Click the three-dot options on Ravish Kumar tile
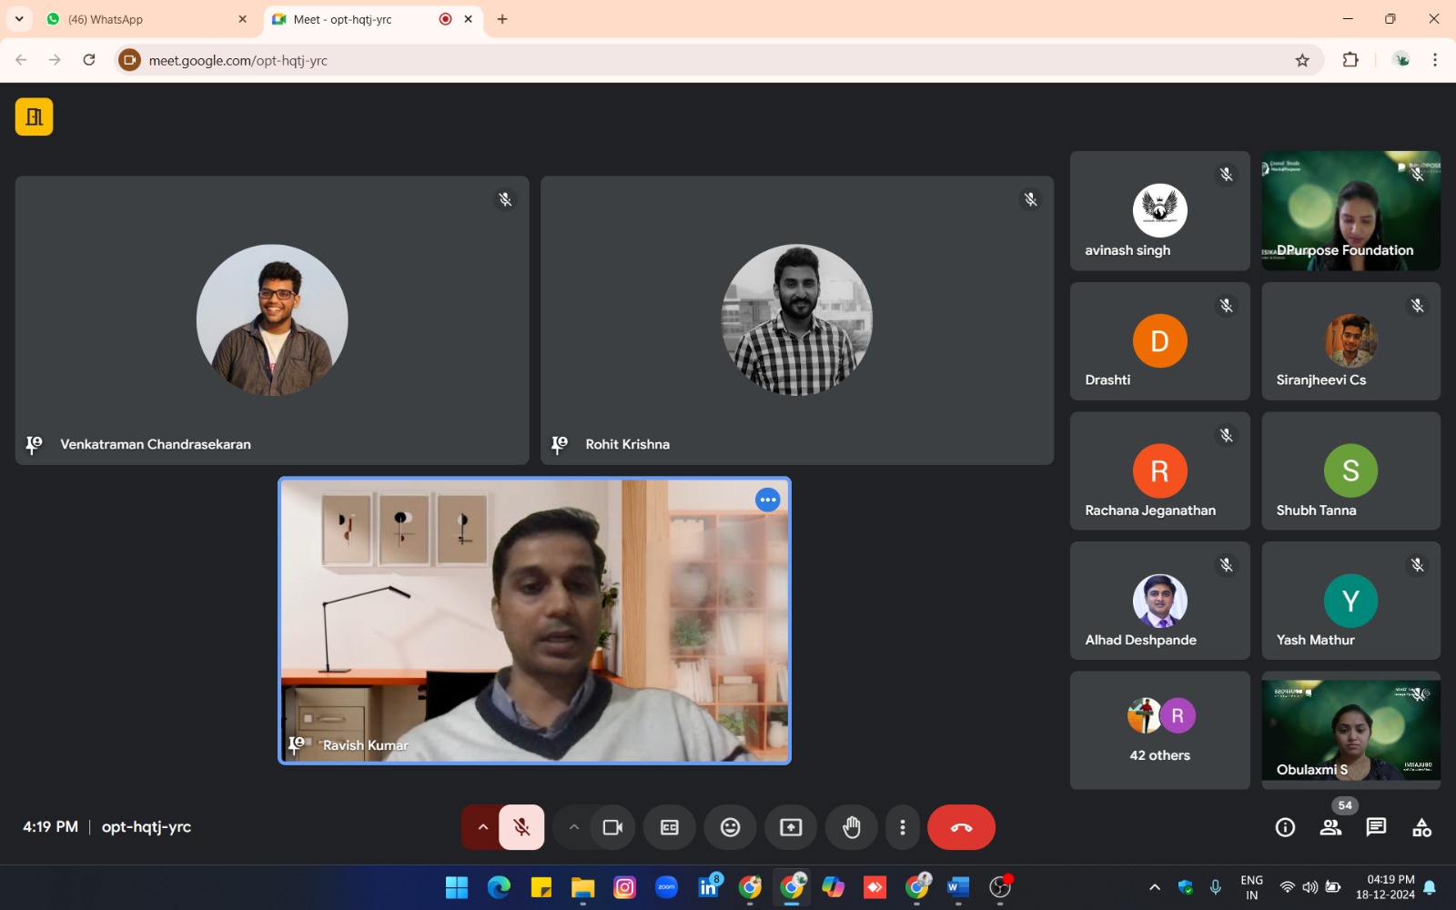 point(768,500)
